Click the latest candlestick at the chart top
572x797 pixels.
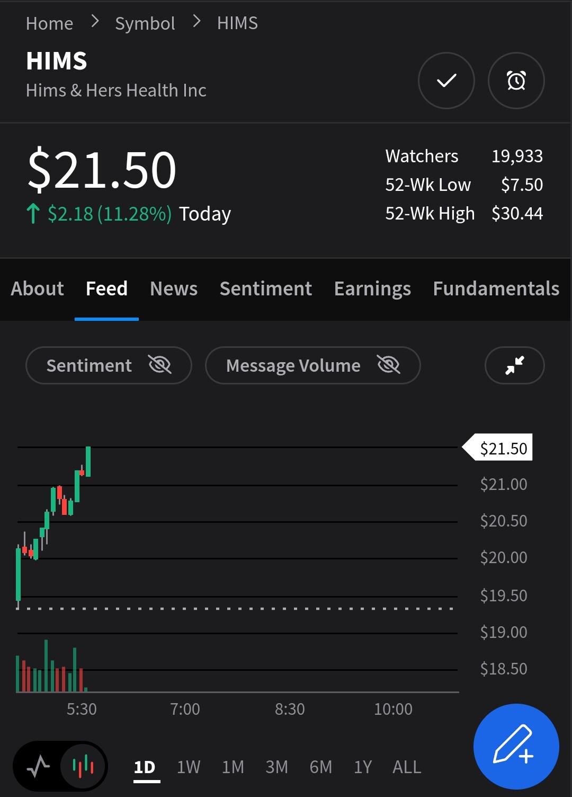[88, 461]
